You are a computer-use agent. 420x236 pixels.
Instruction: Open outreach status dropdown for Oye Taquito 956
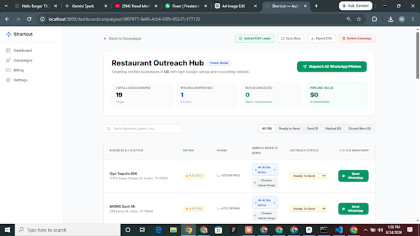pos(308,176)
